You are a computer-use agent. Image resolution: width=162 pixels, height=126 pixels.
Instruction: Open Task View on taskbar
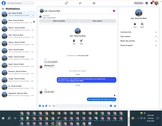(15, 118)
